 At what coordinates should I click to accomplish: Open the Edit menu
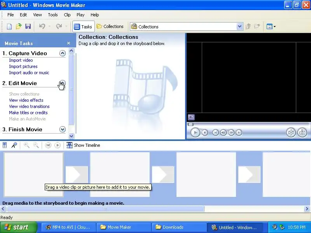coord(23,15)
